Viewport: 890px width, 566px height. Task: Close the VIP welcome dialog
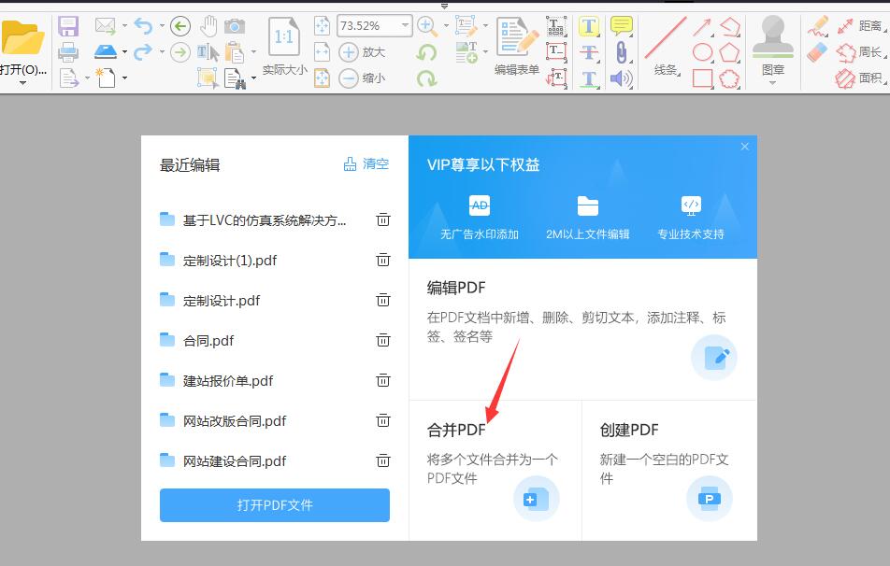tap(744, 147)
